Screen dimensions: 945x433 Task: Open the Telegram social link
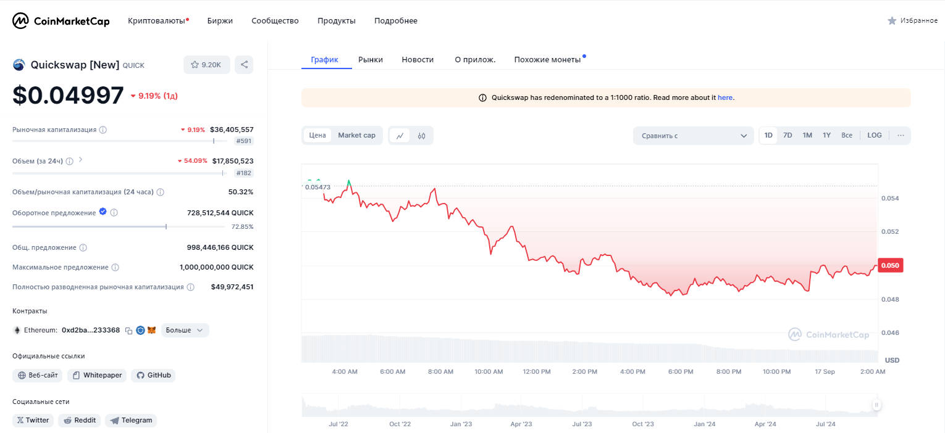pos(131,420)
